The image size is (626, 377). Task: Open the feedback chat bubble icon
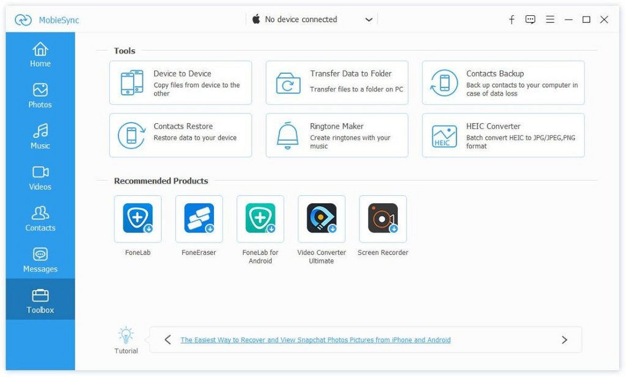[530, 20]
